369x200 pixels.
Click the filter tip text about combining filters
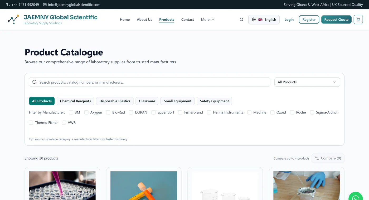(78, 139)
